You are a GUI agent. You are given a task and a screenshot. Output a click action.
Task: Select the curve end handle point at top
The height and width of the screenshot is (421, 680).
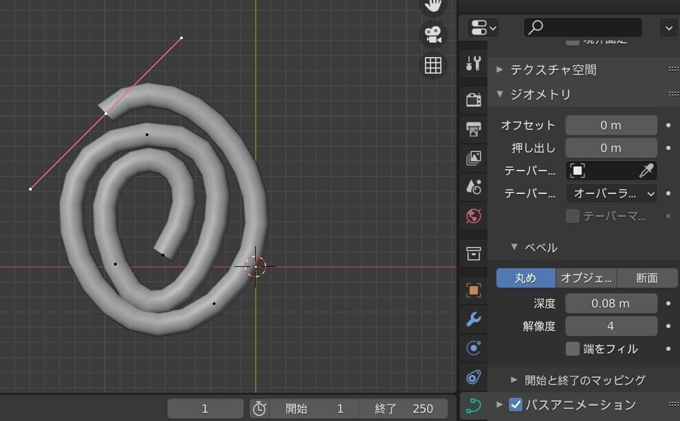point(182,38)
